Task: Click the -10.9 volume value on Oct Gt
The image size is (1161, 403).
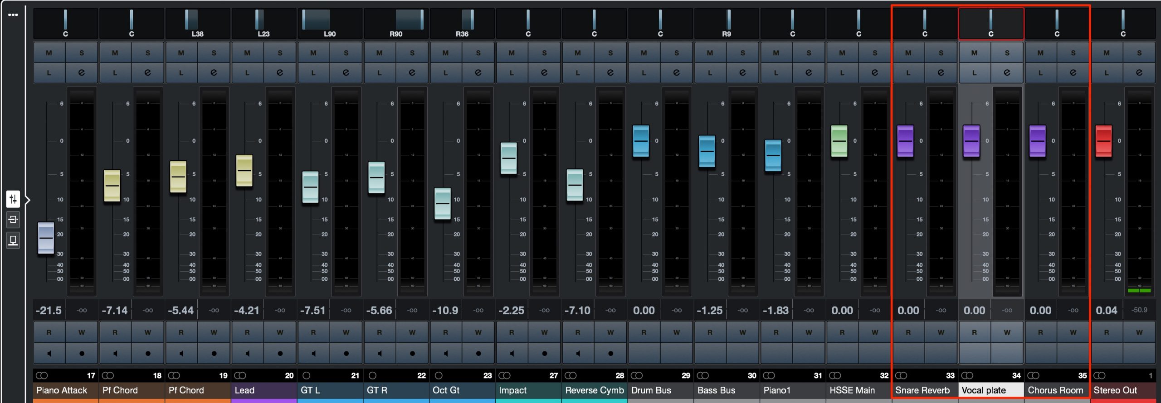Action: point(445,311)
